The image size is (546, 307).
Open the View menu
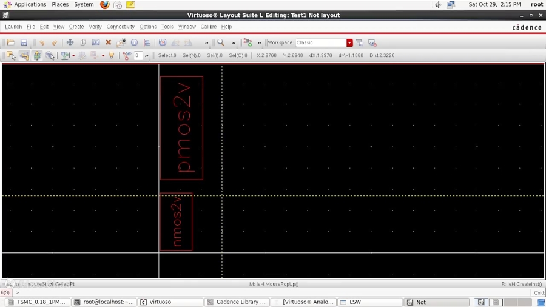pyautogui.click(x=58, y=27)
